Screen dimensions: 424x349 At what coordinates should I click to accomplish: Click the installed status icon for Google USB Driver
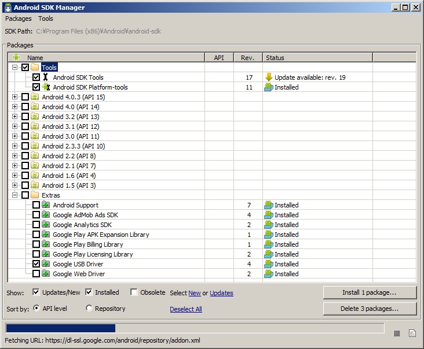pos(269,264)
